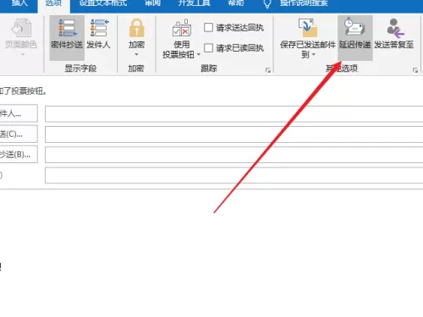Click in the Cc recipients field
Screen dimensions: 423x317
234,134
